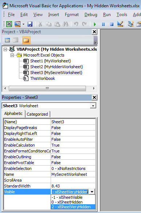The image size is (141, 213).
Task: Click EnableCalculation value True
Action: [x=73, y=145]
